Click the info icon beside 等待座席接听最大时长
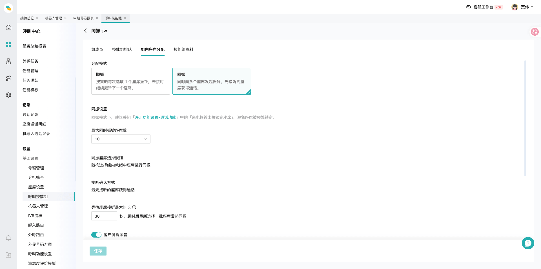The width and height of the screenshot is (541, 269). coord(134,207)
